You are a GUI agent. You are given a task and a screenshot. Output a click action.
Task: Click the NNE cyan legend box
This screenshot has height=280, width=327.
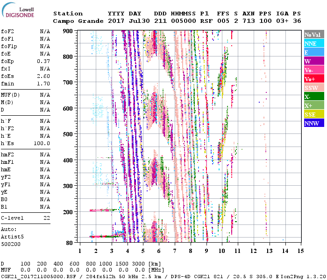314,43
